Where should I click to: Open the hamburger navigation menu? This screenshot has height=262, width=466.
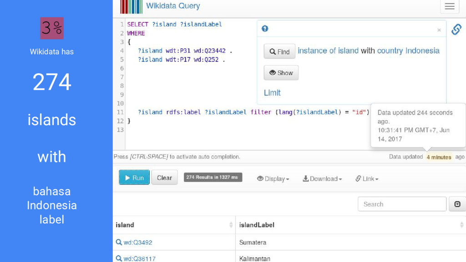(x=449, y=6)
